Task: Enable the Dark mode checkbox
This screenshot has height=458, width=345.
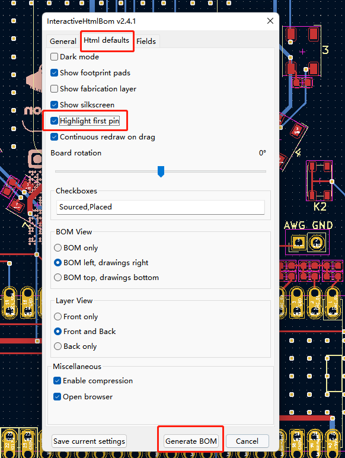Action: [x=55, y=57]
